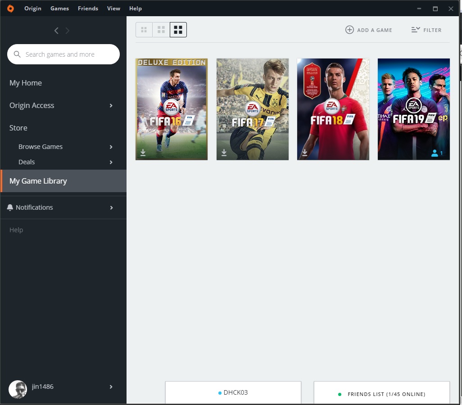
Task: Go back with the left arrow
Action: (56, 30)
